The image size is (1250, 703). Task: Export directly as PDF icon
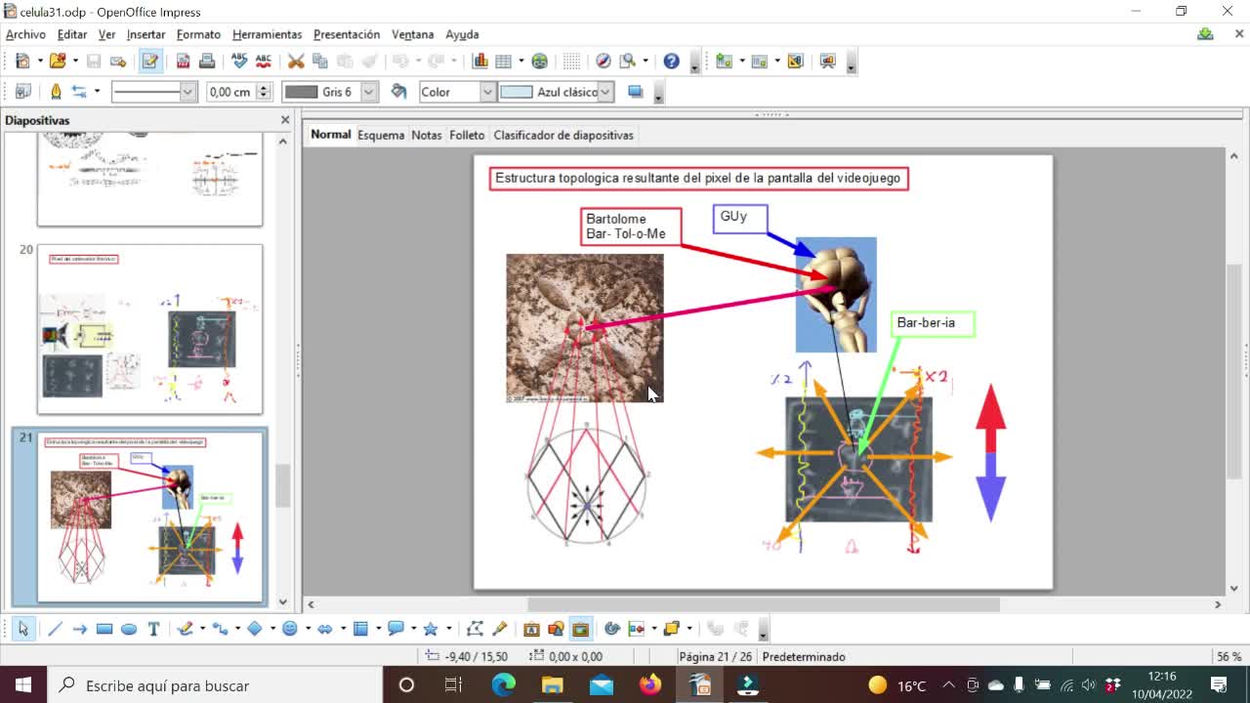click(183, 61)
